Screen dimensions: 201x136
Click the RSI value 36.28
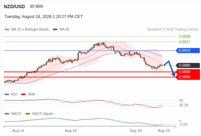184,105
